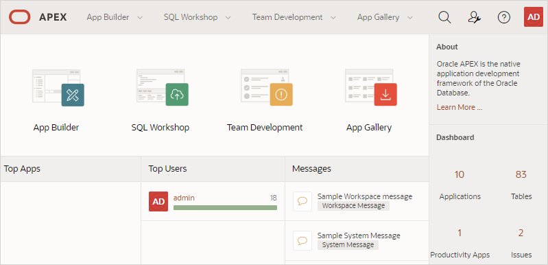Click the admin count value 18

(273, 198)
